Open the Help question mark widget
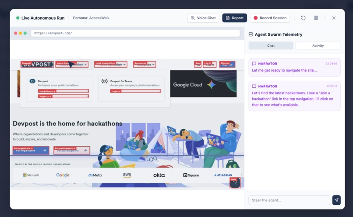 (x=235, y=183)
